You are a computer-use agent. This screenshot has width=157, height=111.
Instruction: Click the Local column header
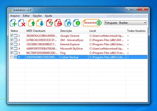(x=107, y=31)
